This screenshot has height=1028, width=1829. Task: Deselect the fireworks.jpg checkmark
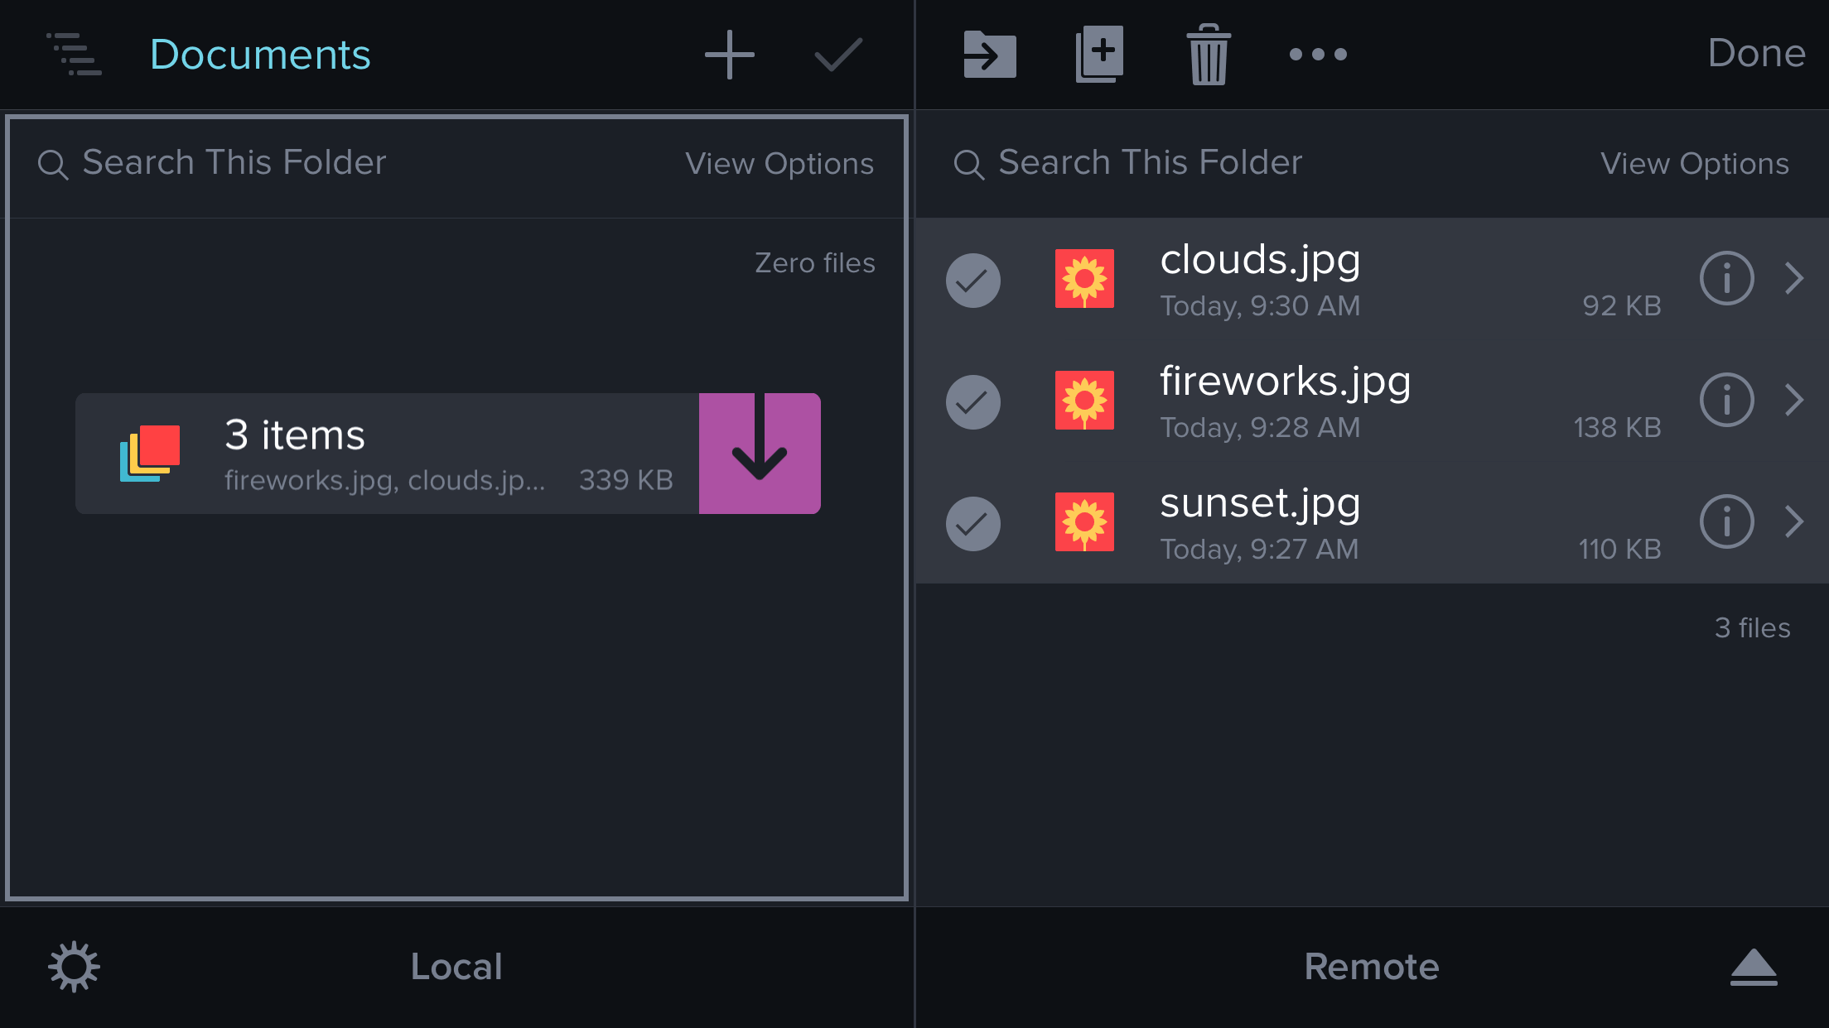[972, 402]
